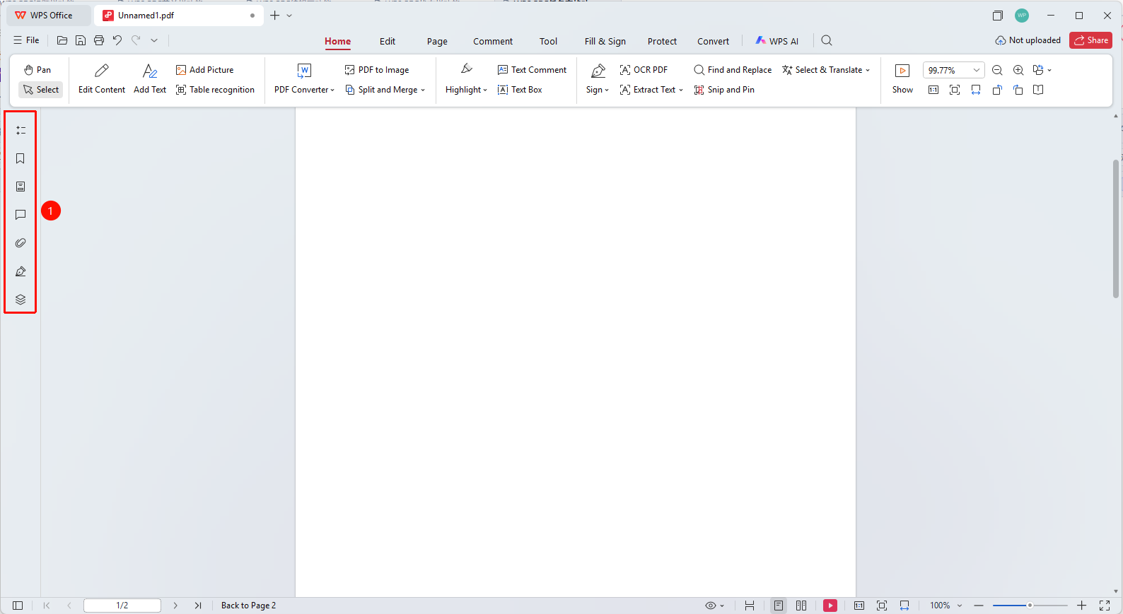Click the search magnifier beside WPS AI
Screen dimensions: 1123x614
(827, 40)
